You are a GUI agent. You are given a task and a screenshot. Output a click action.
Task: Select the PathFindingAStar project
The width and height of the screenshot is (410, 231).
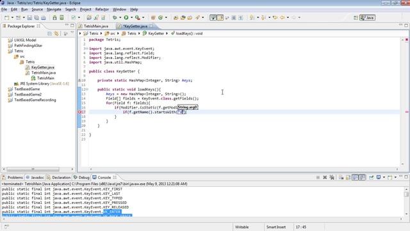click(28, 46)
